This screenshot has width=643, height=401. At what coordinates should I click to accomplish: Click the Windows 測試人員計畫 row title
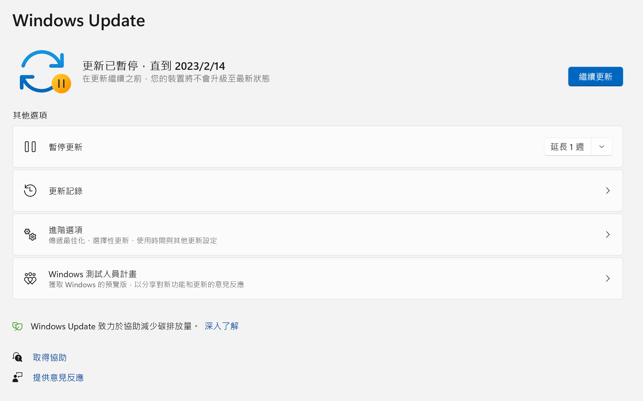pyautogui.click(x=93, y=274)
